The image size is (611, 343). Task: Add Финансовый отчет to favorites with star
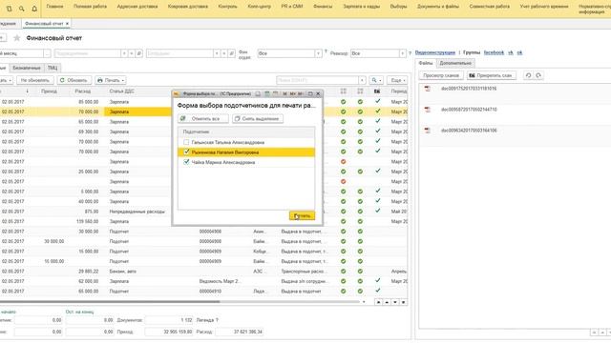[17, 38]
